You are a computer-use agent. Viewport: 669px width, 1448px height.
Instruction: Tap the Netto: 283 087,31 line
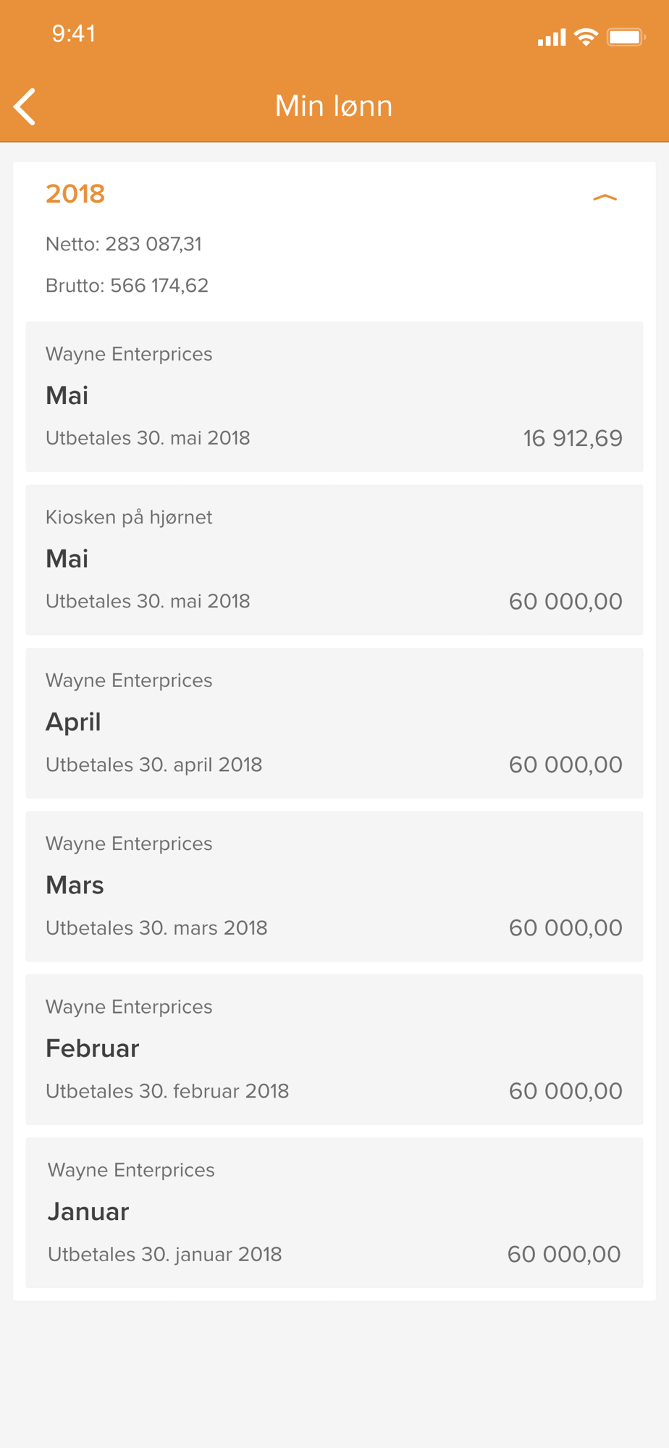pos(124,244)
